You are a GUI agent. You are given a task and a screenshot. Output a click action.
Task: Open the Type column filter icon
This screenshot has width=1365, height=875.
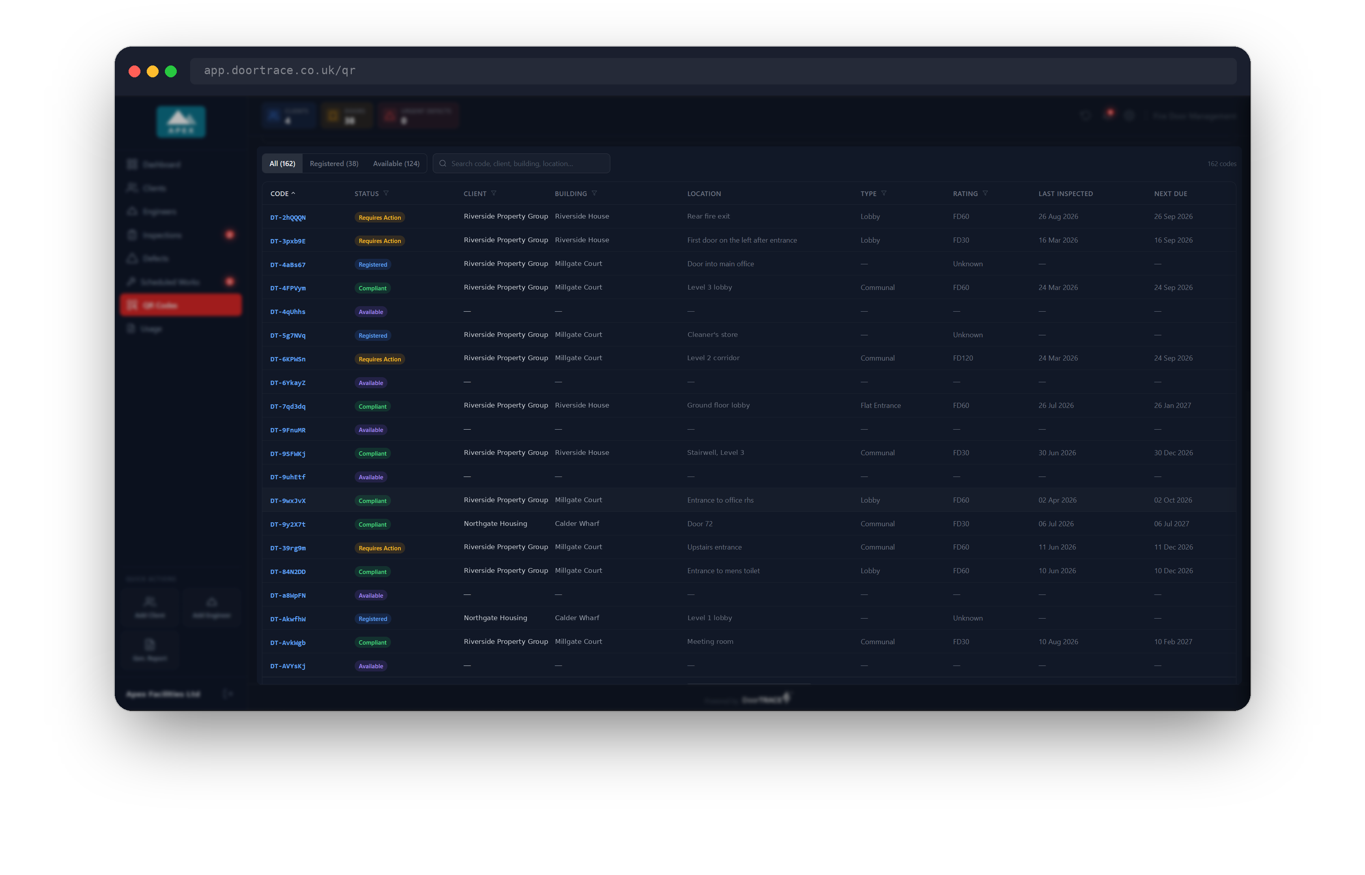click(x=883, y=193)
